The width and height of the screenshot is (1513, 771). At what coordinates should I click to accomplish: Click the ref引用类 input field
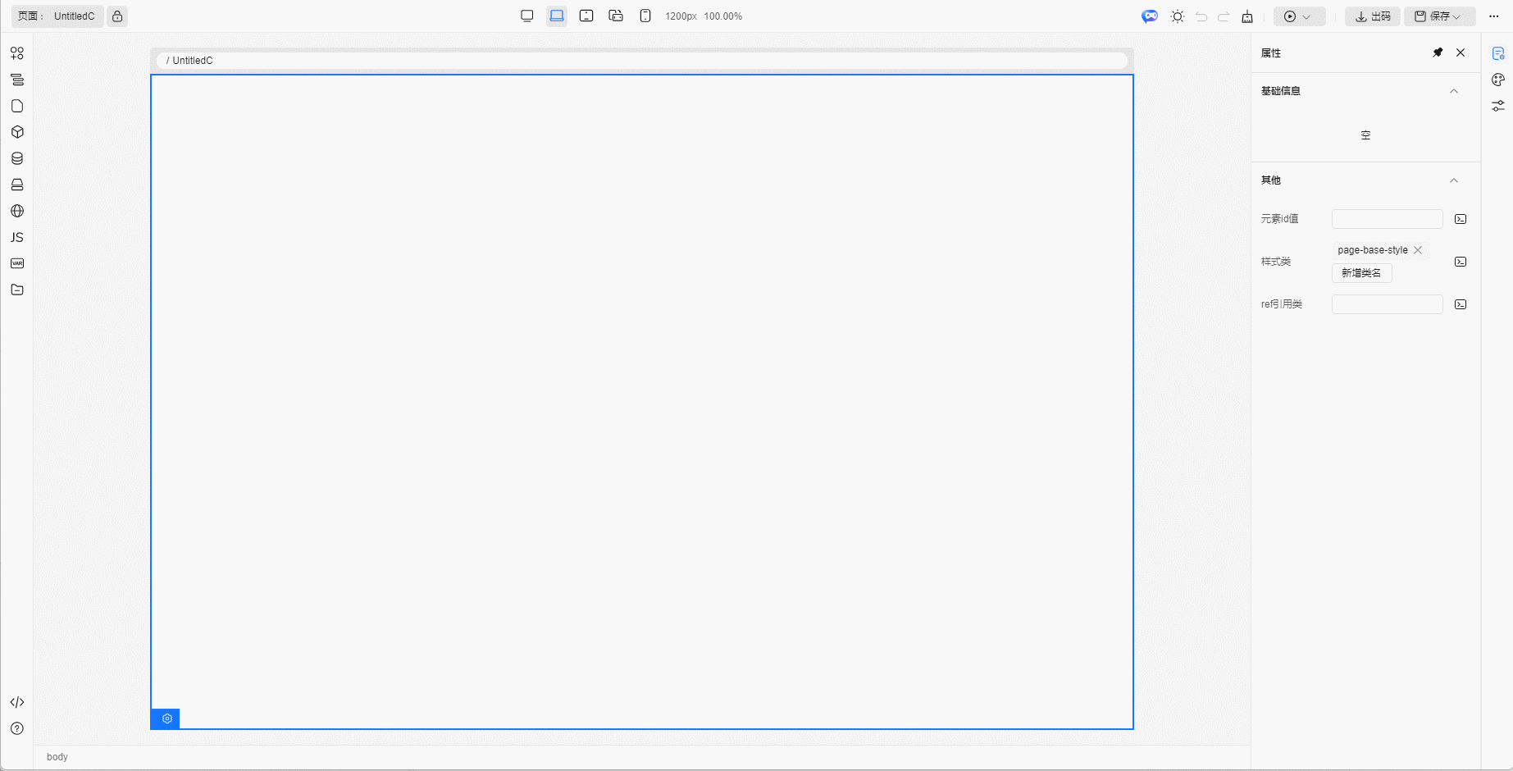coord(1388,304)
